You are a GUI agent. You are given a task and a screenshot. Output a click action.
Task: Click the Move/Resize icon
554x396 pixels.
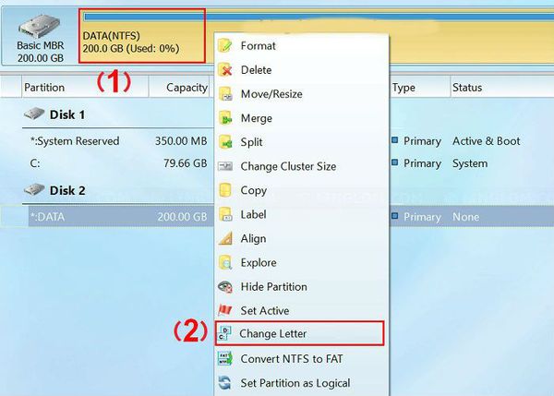pos(224,94)
